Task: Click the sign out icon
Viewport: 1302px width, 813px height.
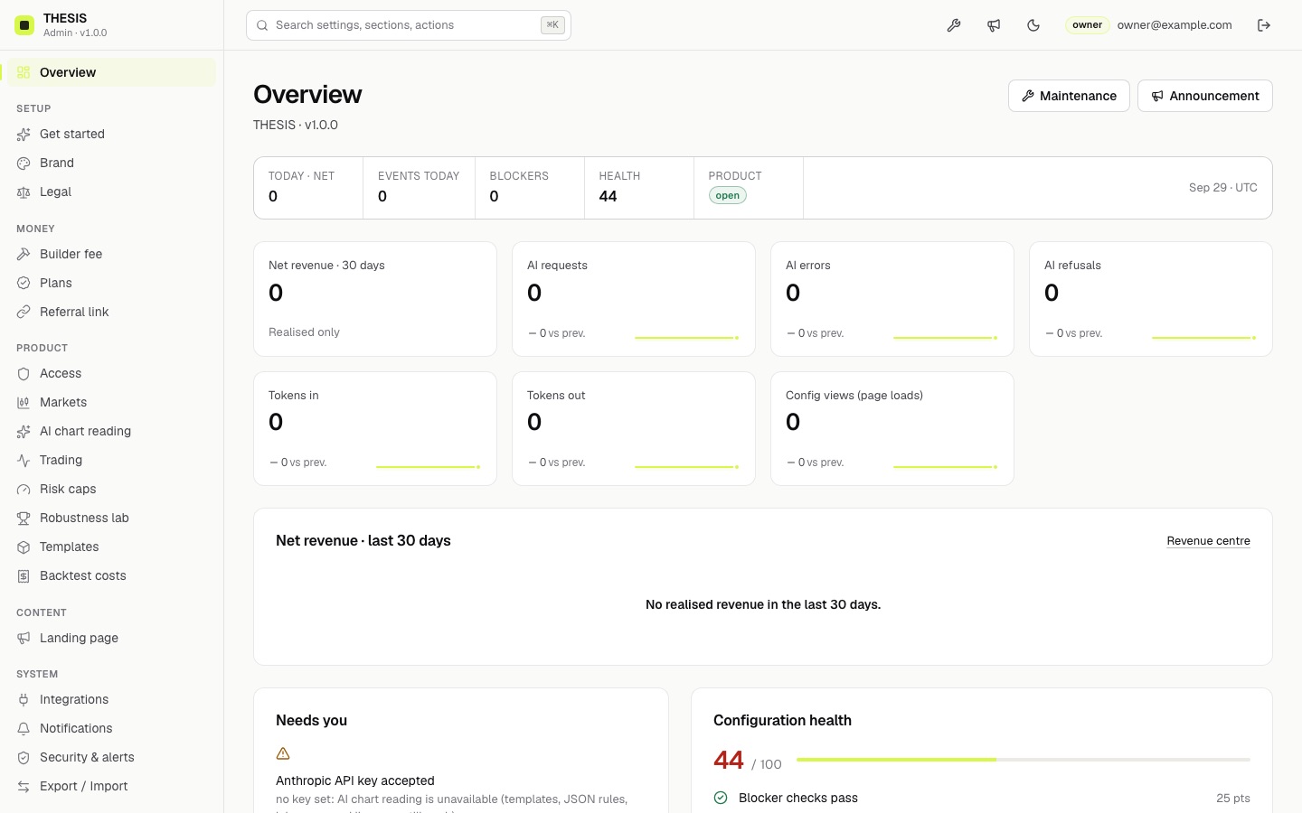Action: [x=1264, y=25]
